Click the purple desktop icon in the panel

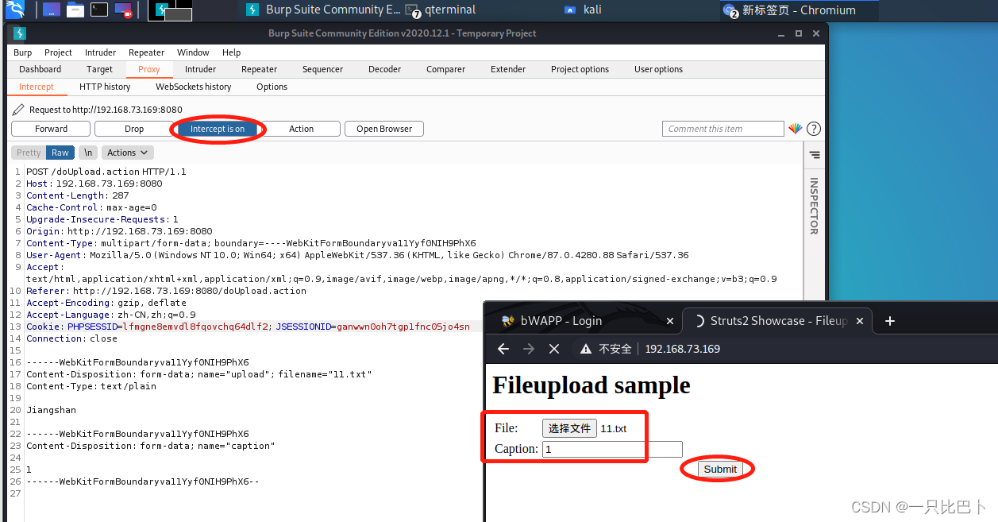pos(51,10)
